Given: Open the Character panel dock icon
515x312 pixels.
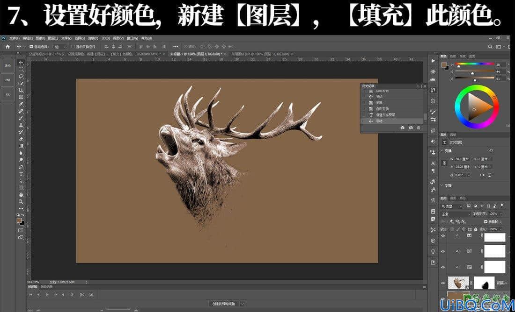Looking at the screenshot, I should pos(433,163).
